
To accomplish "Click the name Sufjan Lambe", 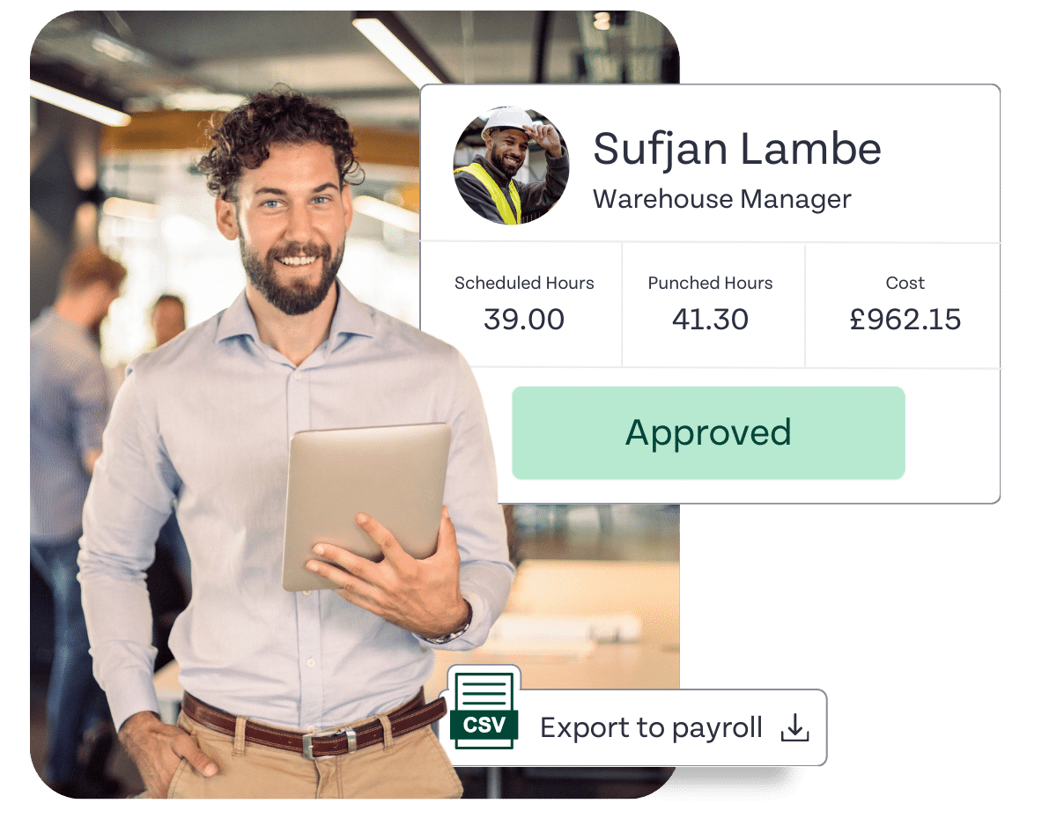I will (736, 149).
